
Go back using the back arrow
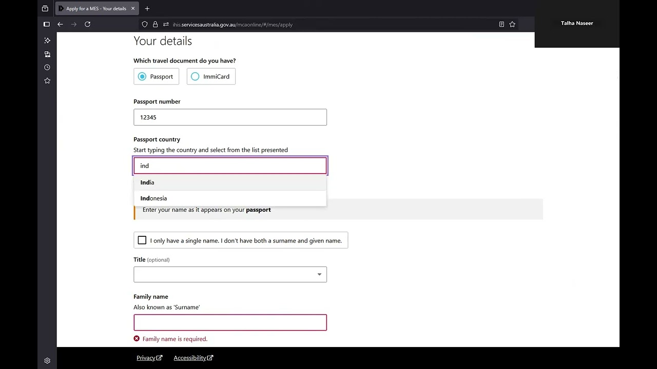click(60, 24)
